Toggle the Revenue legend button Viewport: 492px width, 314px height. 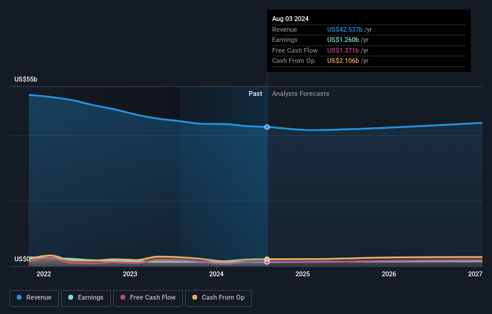point(34,298)
